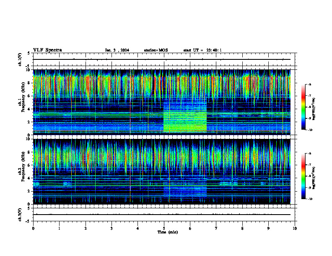Click the "5" volt tick on ch.1(V) axis
This screenshot has width=332, height=256.
point(29,53)
